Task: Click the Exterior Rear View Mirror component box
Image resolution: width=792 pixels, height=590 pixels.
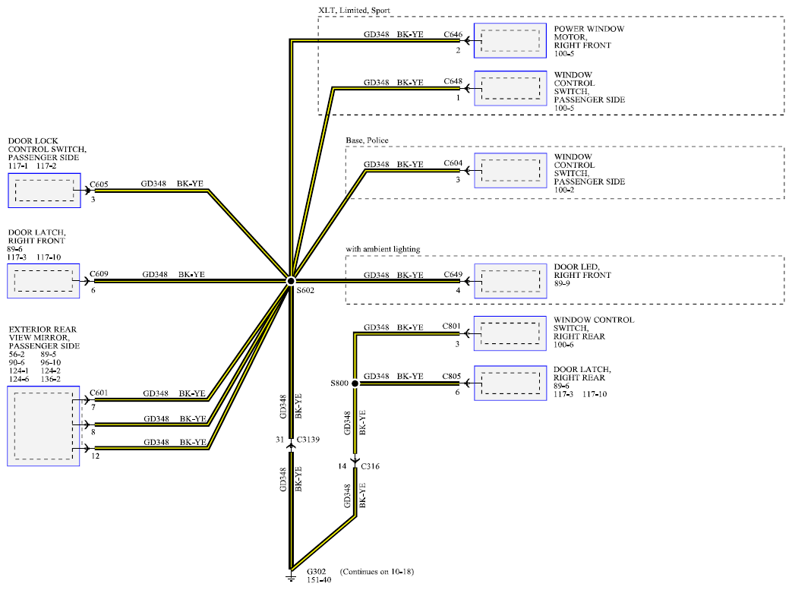Action: tap(43, 426)
